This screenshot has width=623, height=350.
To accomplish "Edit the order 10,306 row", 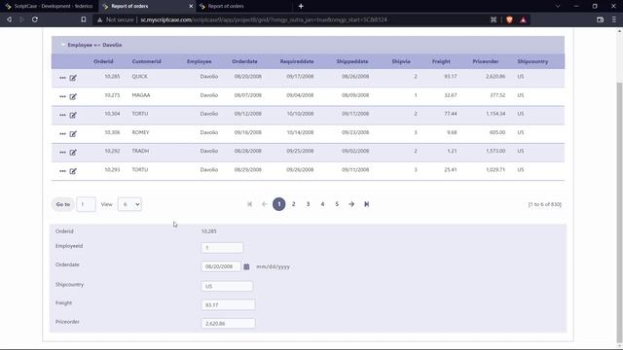I will (x=73, y=134).
